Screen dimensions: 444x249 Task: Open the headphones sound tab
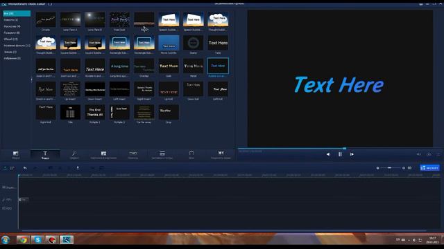coord(191,155)
